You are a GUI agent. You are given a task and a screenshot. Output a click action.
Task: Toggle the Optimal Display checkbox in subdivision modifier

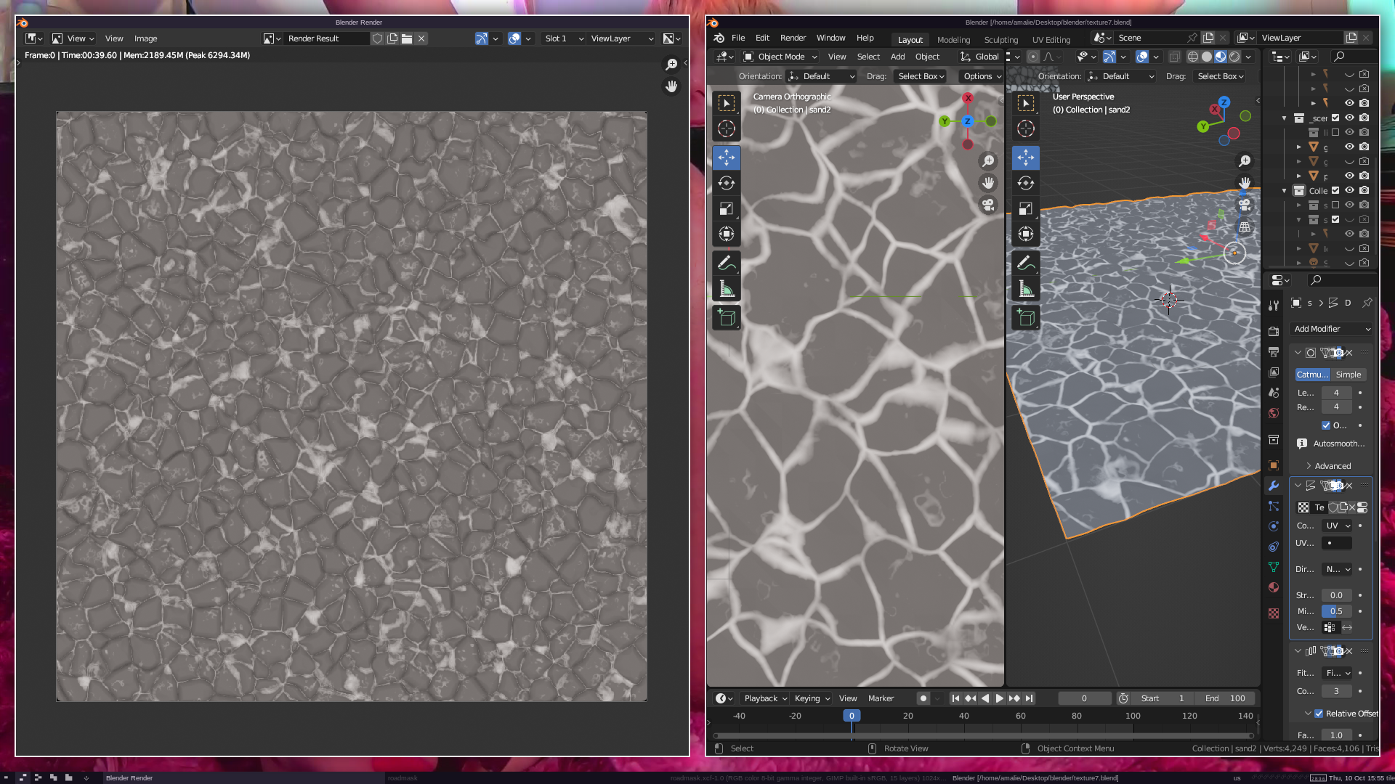1326,425
